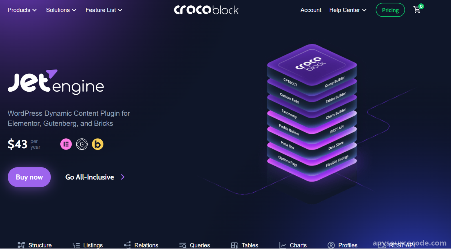Click the Data Store layer label
The image size is (451, 249).
click(x=336, y=146)
